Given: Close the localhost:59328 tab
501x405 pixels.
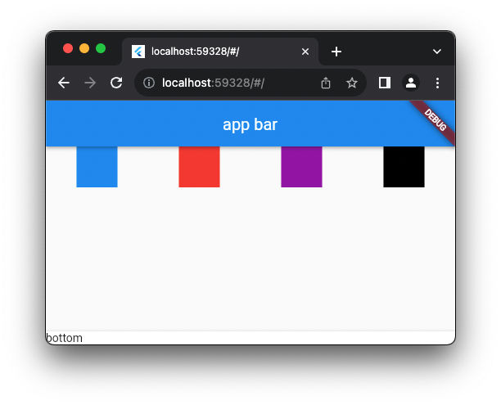Looking at the screenshot, I should coord(305,52).
